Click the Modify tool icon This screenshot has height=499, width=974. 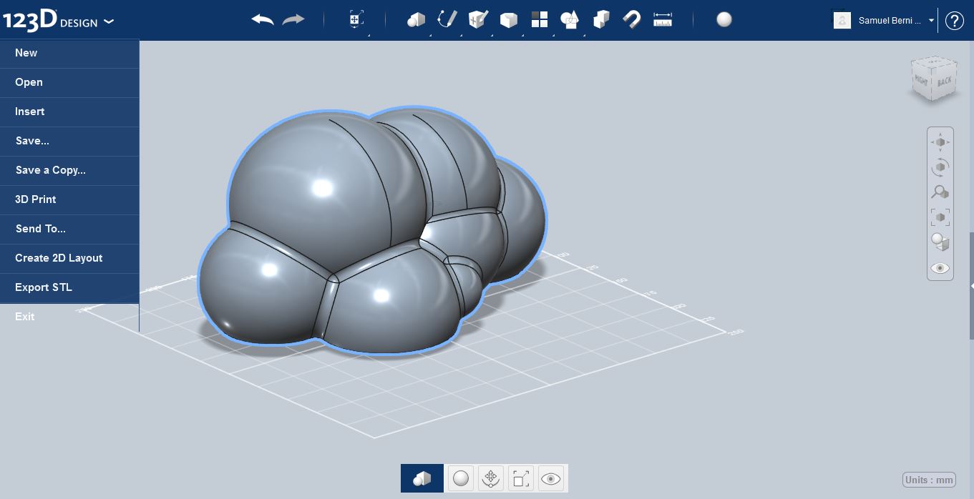pos(508,19)
